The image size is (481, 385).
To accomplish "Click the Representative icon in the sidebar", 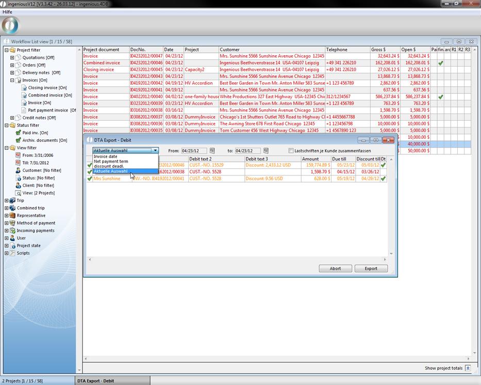I will pyautogui.click(x=12, y=216).
